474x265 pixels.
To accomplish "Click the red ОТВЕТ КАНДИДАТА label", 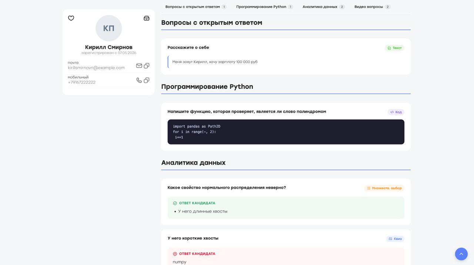I will [x=197, y=254].
